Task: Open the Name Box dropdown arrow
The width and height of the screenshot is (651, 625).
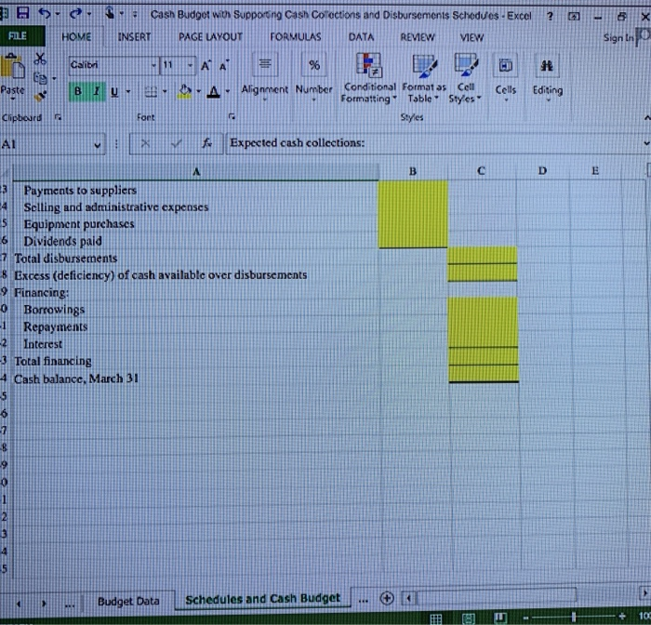Action: coord(97,145)
